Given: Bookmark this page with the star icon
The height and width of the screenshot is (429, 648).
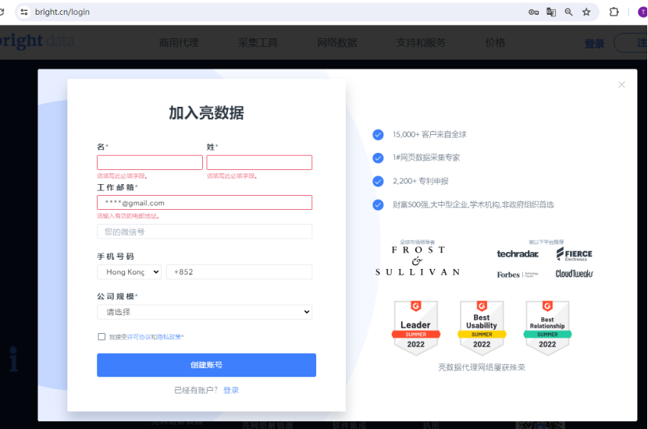Looking at the screenshot, I should 586,12.
